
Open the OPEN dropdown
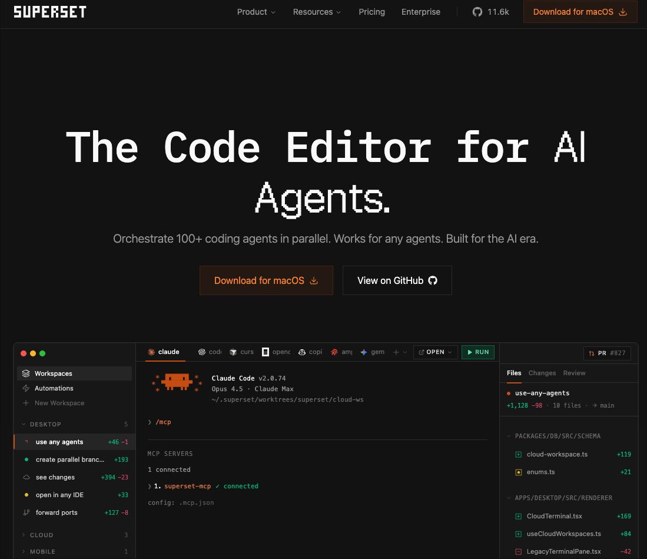coord(435,352)
